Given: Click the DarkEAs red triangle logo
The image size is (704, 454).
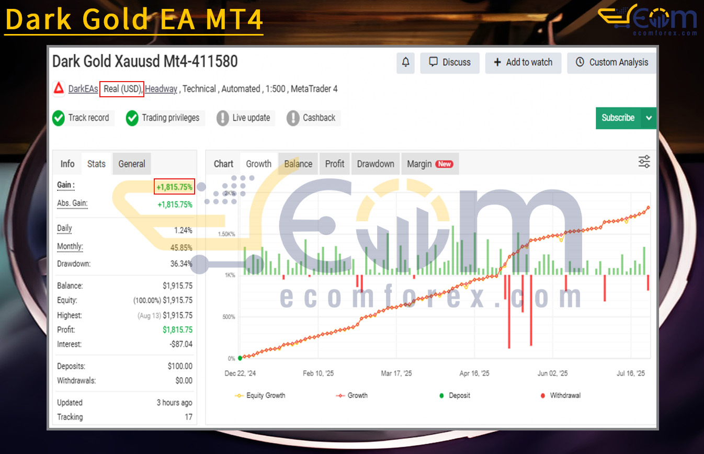Looking at the screenshot, I should (59, 89).
